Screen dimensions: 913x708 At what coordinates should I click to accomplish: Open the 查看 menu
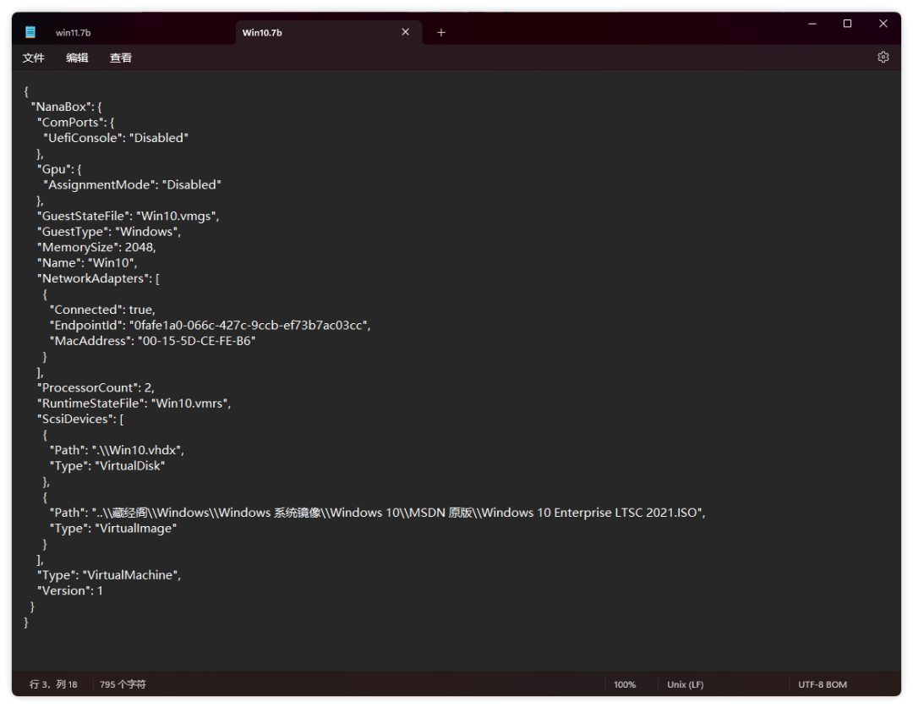[x=121, y=58]
